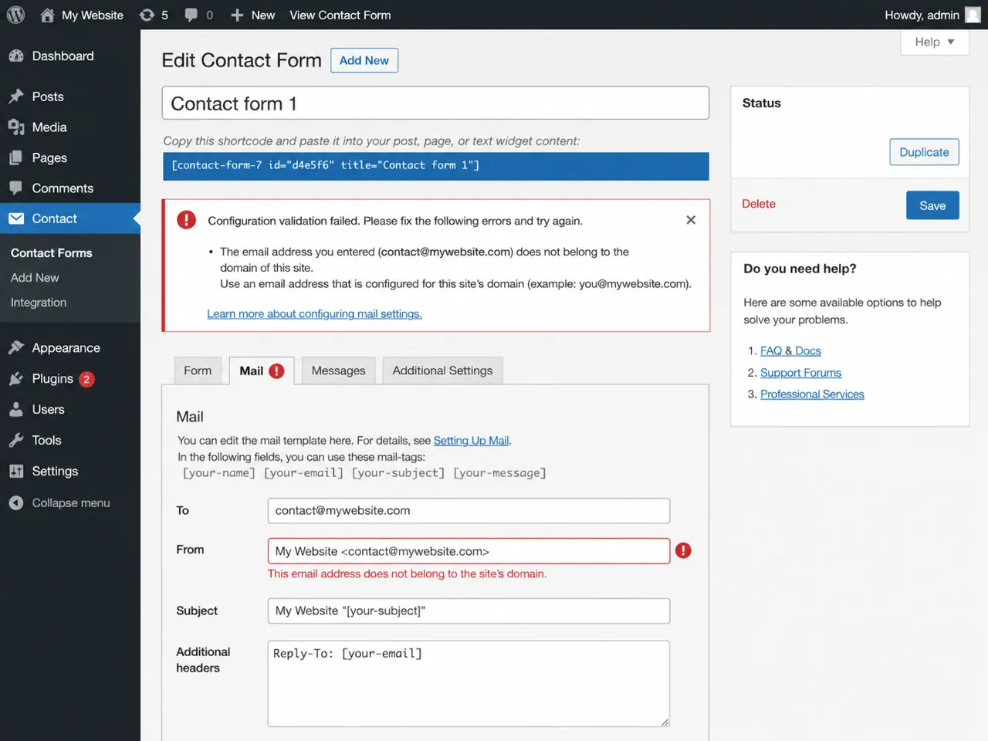Click the My Website site name
The width and height of the screenshot is (988, 741).
coord(93,15)
